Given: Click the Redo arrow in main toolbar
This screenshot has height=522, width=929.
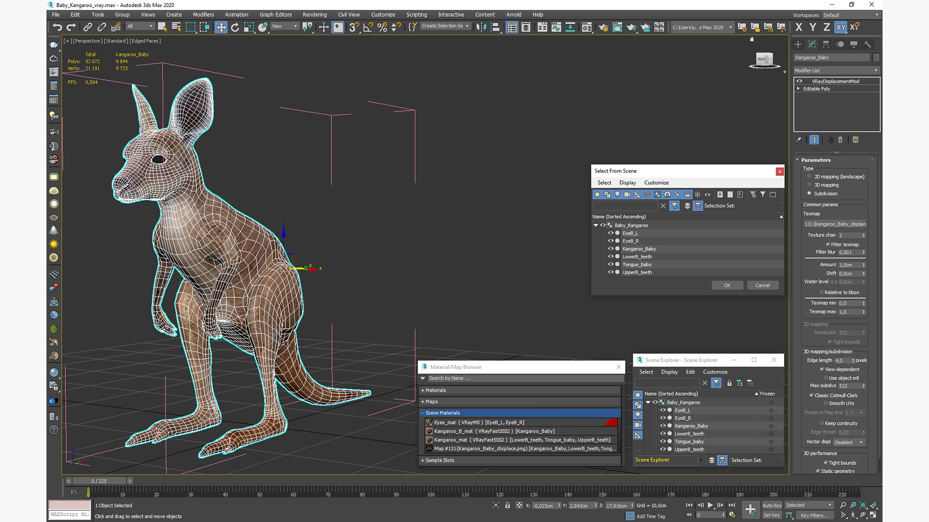Looking at the screenshot, I should [x=71, y=27].
